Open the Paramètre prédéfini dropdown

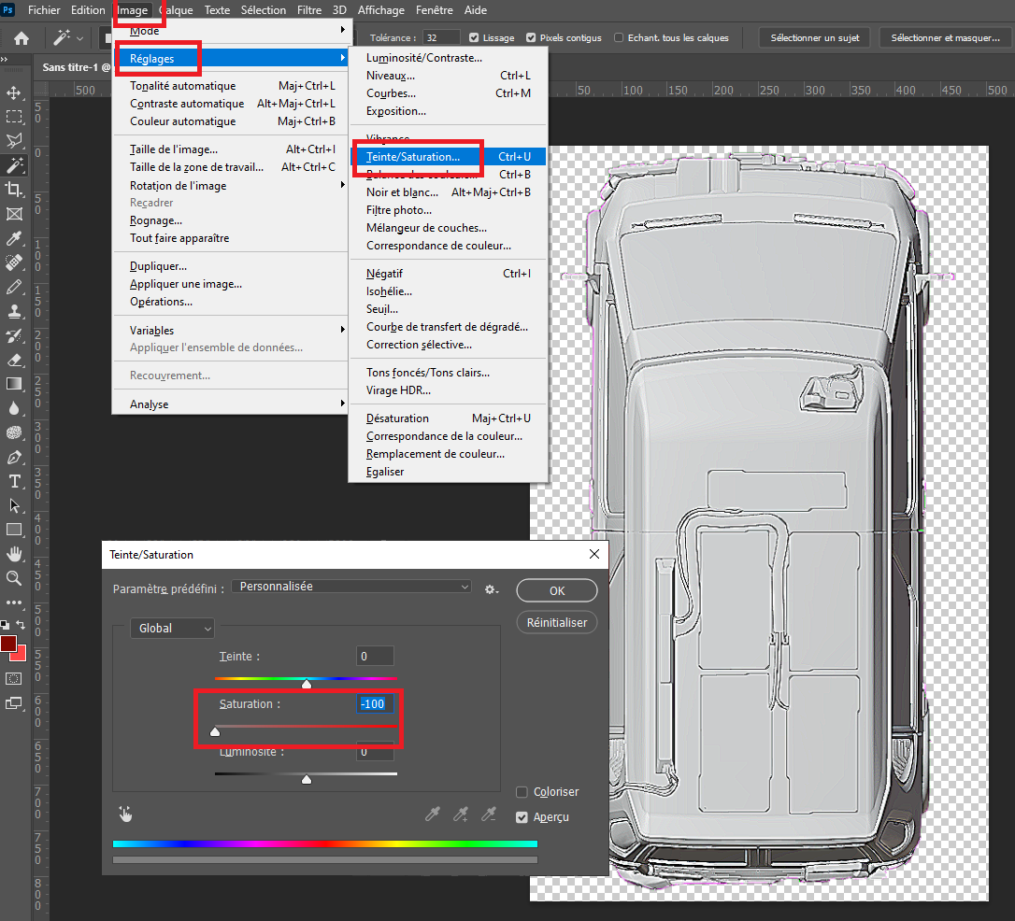coord(351,587)
